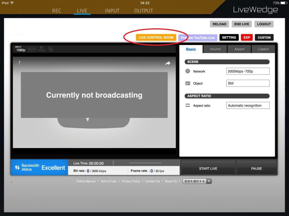Switch to the LIVE tab
Image resolution: width=289 pixels, height=216 pixels.
[82, 11]
